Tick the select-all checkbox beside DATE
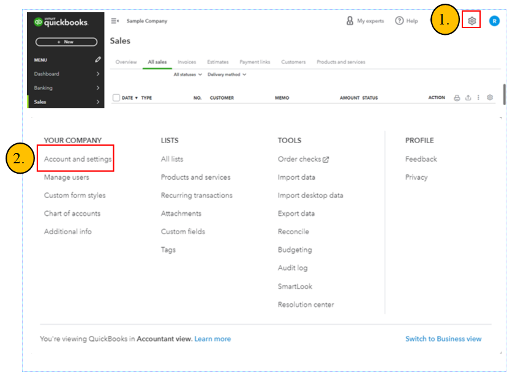526x378 pixels. [116, 98]
